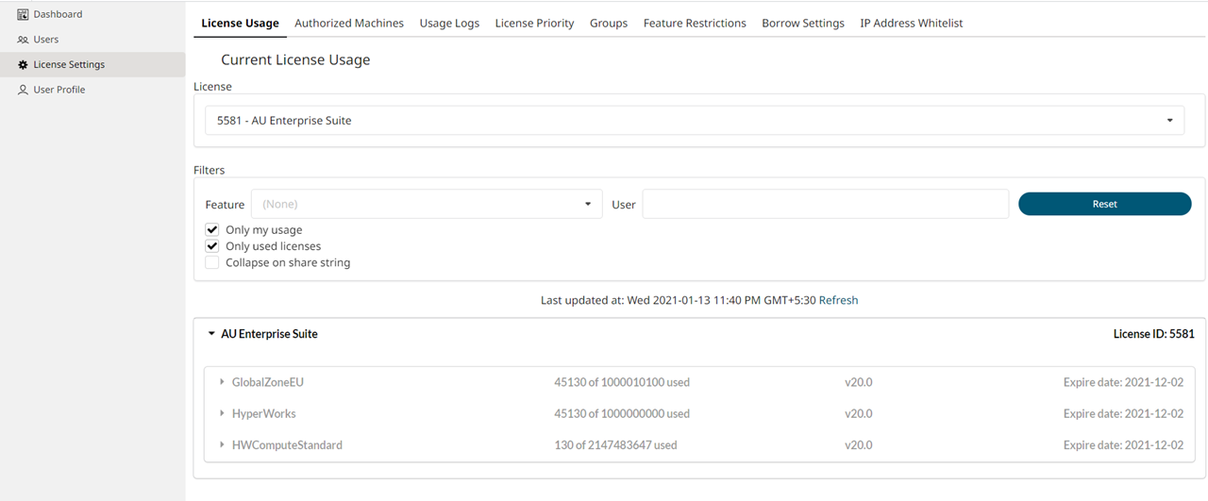Click the License Settings gear icon
1208x501 pixels.
click(23, 65)
